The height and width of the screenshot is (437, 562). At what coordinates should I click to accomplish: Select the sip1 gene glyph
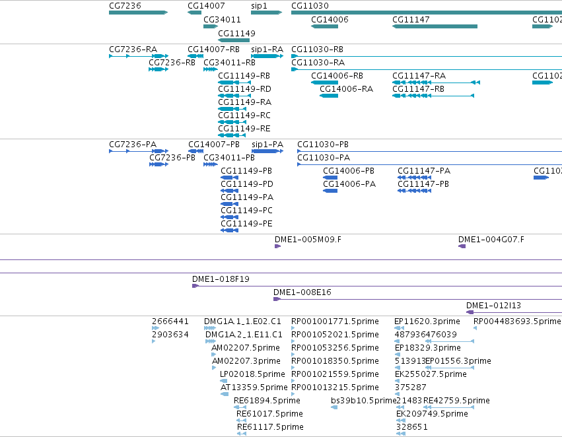(266, 13)
